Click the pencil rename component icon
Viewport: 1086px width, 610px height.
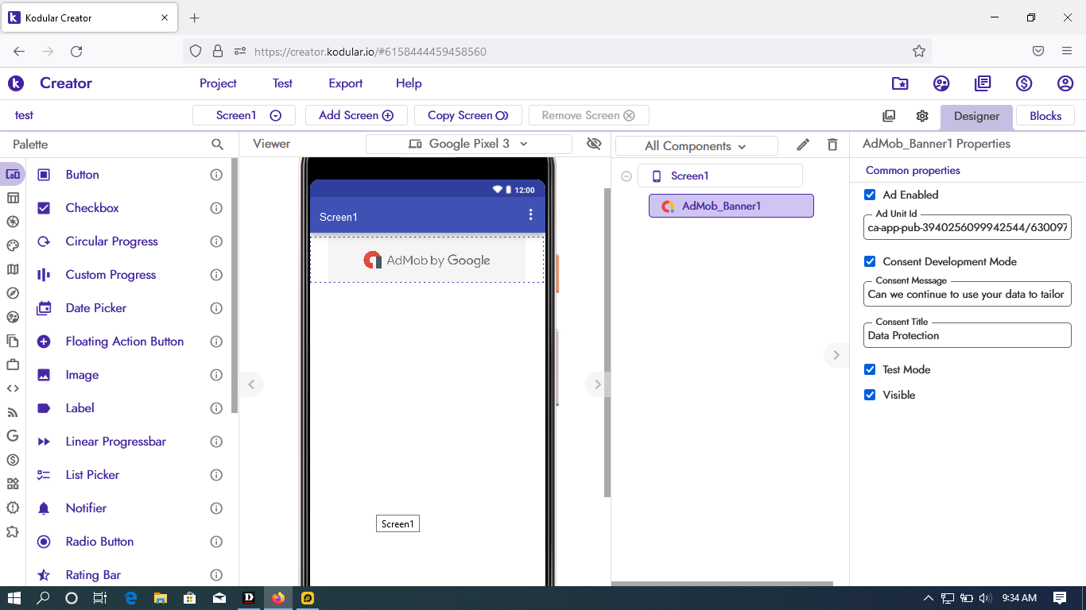click(x=803, y=145)
